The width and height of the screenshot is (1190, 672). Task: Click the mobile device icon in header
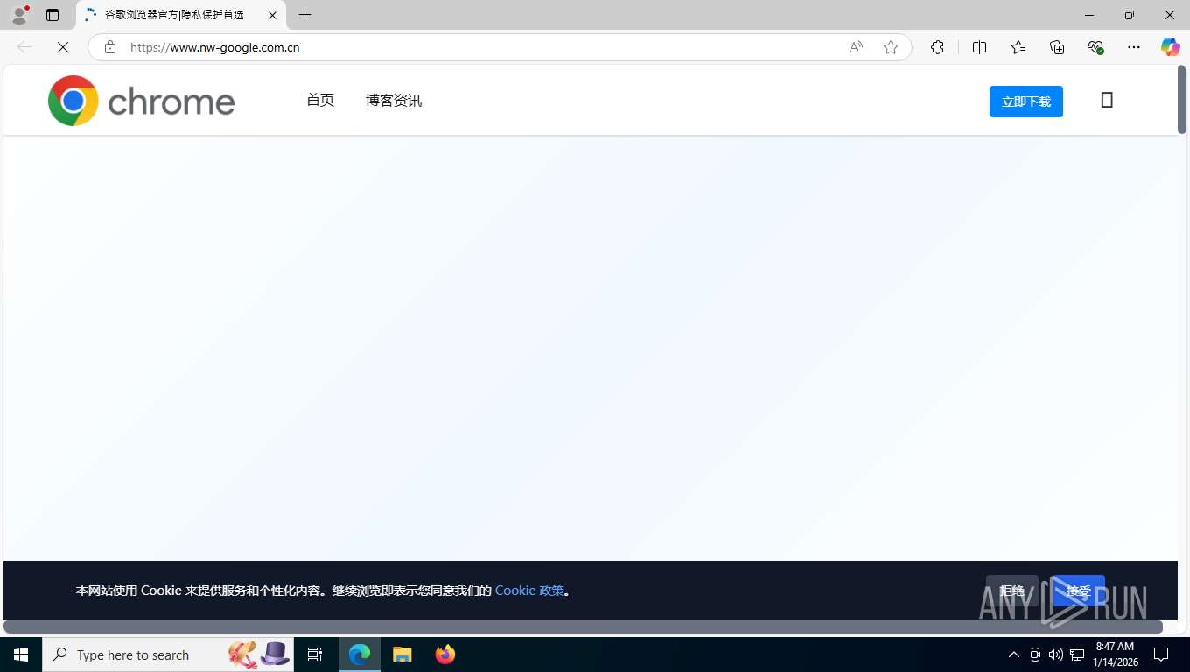[1107, 100]
